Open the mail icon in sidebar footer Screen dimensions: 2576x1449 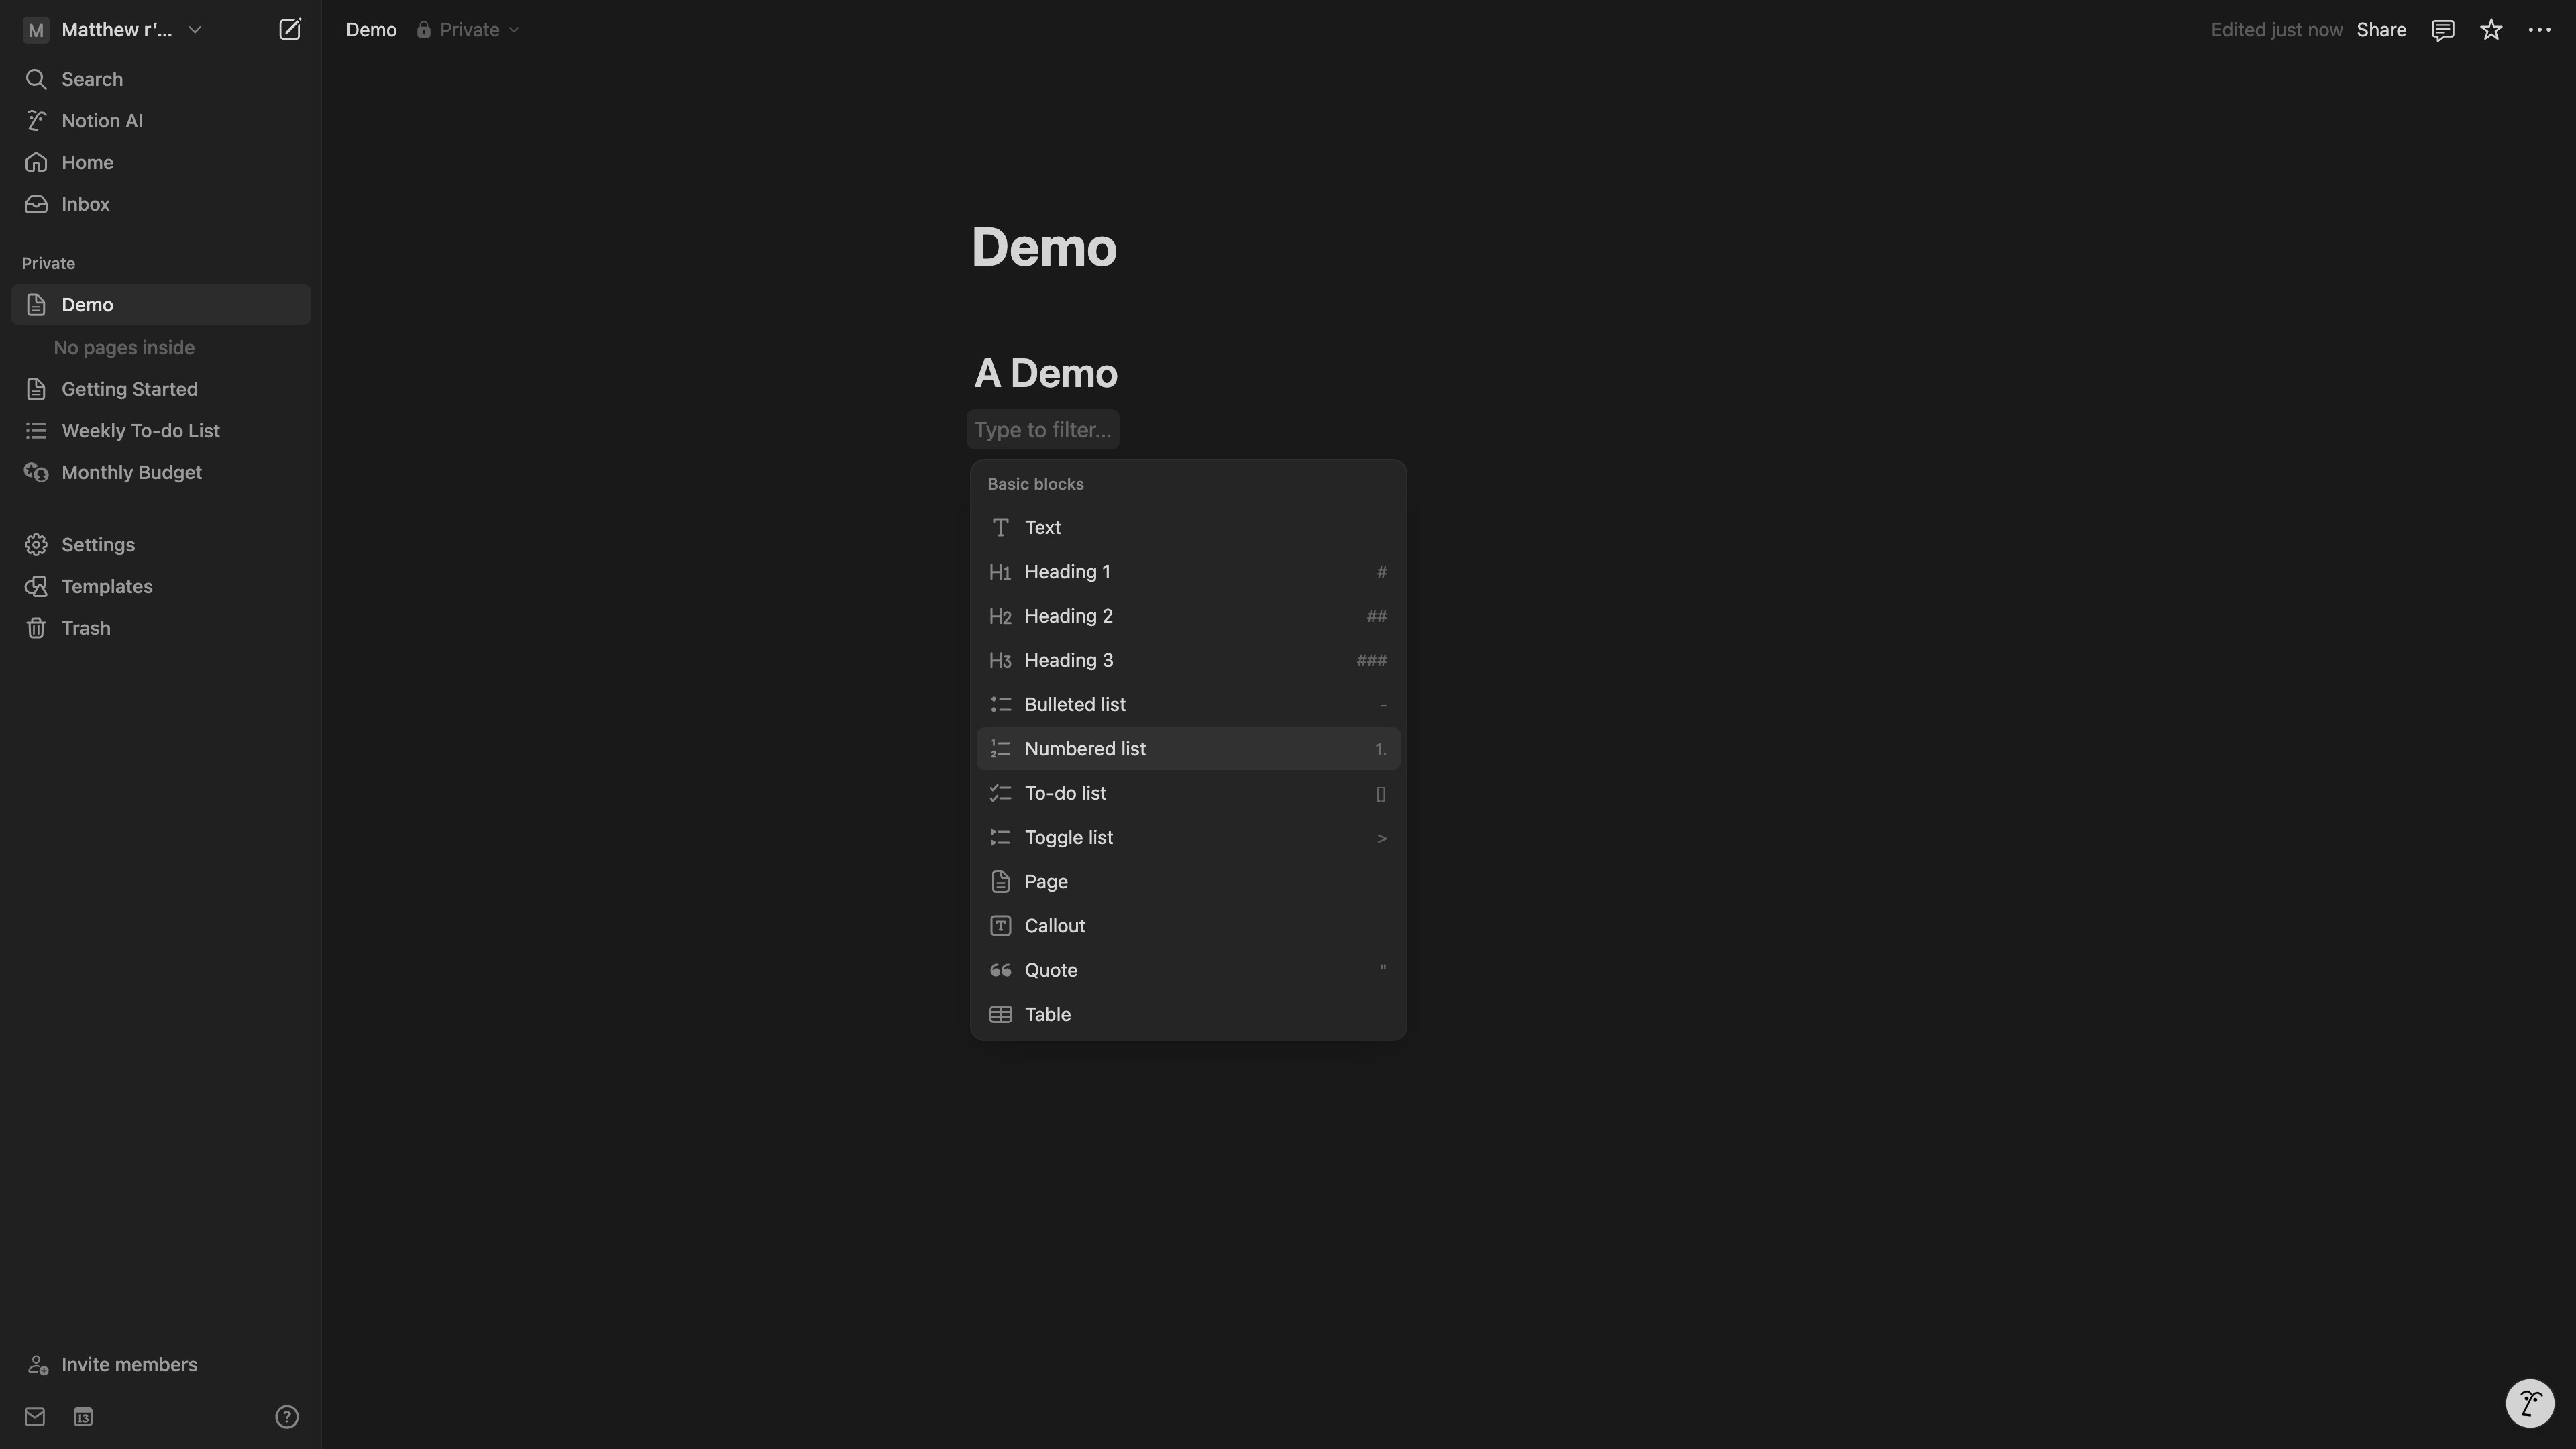coord(35,1417)
